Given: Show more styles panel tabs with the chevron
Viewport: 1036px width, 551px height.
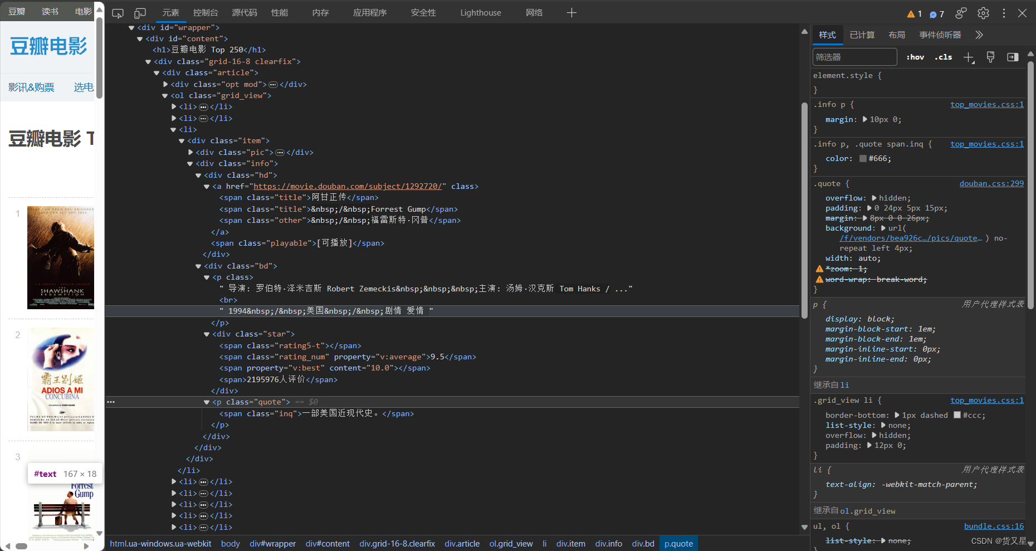Looking at the screenshot, I should 979,35.
